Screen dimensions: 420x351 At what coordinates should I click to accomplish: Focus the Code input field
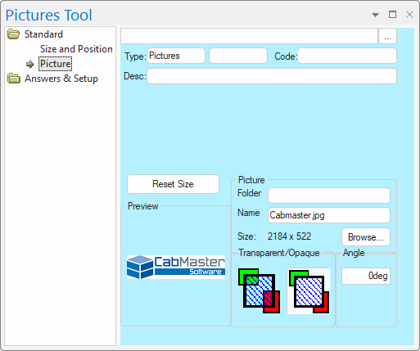pos(347,56)
